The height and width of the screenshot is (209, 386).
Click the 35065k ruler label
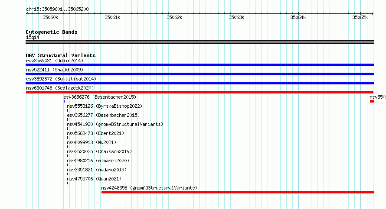tap(360, 17)
